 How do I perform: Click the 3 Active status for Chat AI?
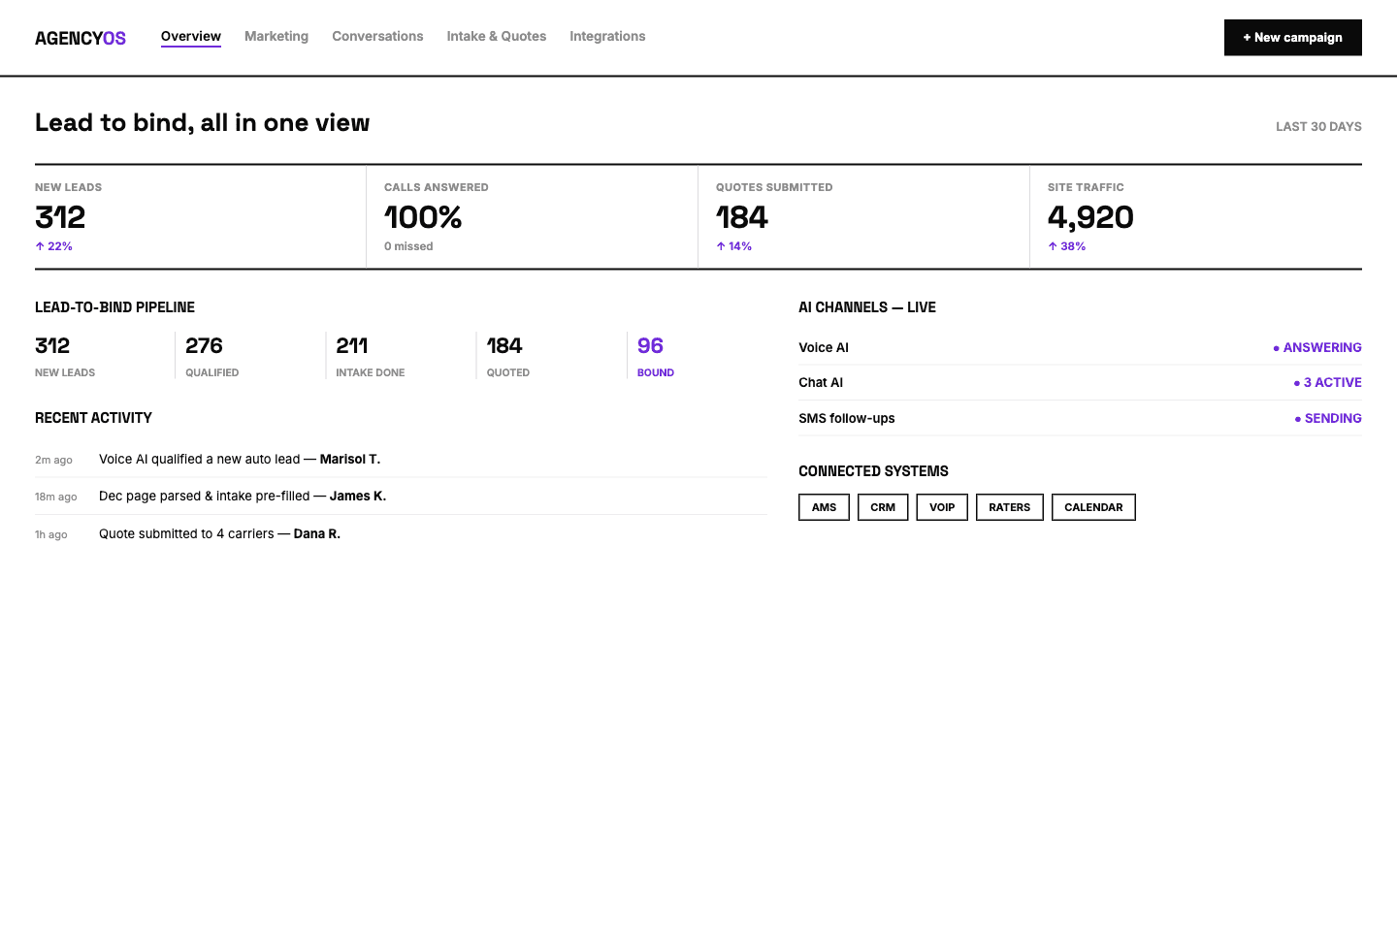[1328, 383]
